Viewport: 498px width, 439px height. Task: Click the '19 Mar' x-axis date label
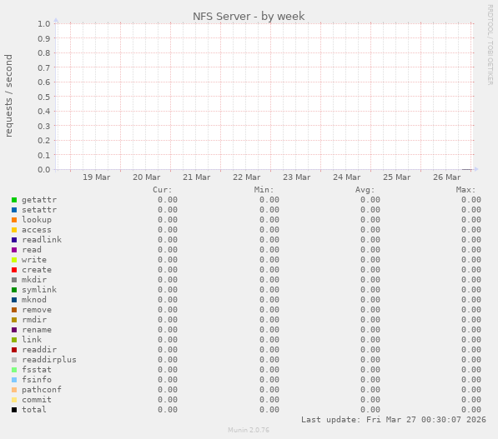coord(97,177)
